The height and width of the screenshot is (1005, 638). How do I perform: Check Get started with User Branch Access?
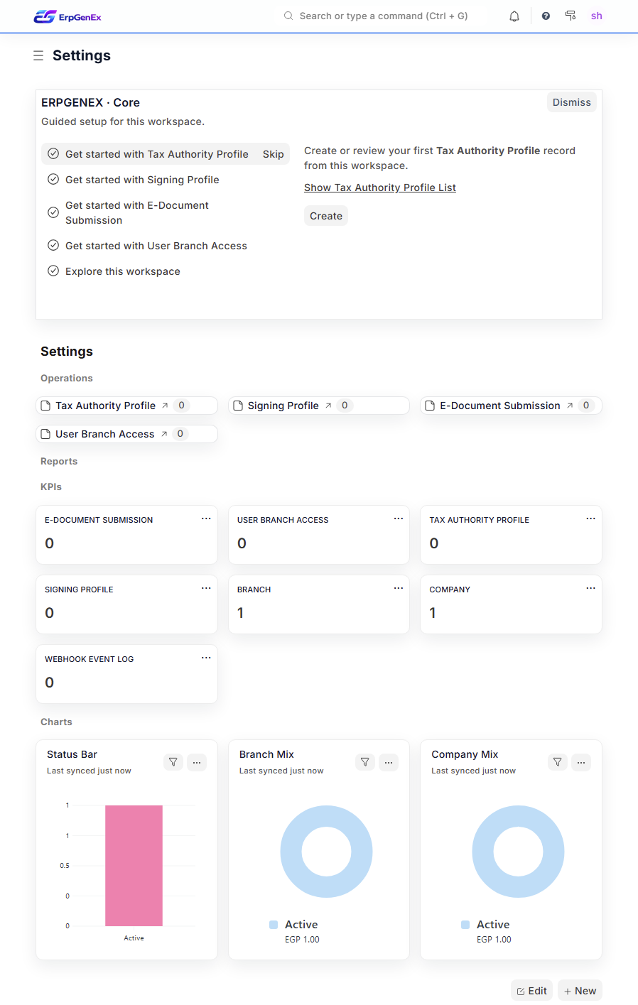pyautogui.click(x=53, y=245)
